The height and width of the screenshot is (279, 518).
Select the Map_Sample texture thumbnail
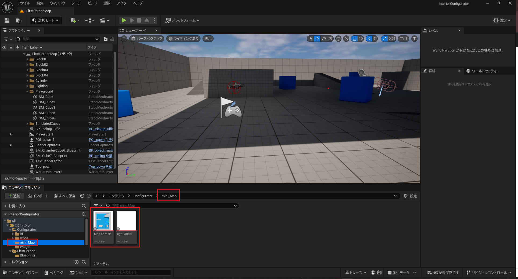click(x=103, y=221)
